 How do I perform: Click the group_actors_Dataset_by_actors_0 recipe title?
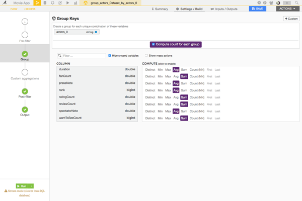tap(114, 3)
